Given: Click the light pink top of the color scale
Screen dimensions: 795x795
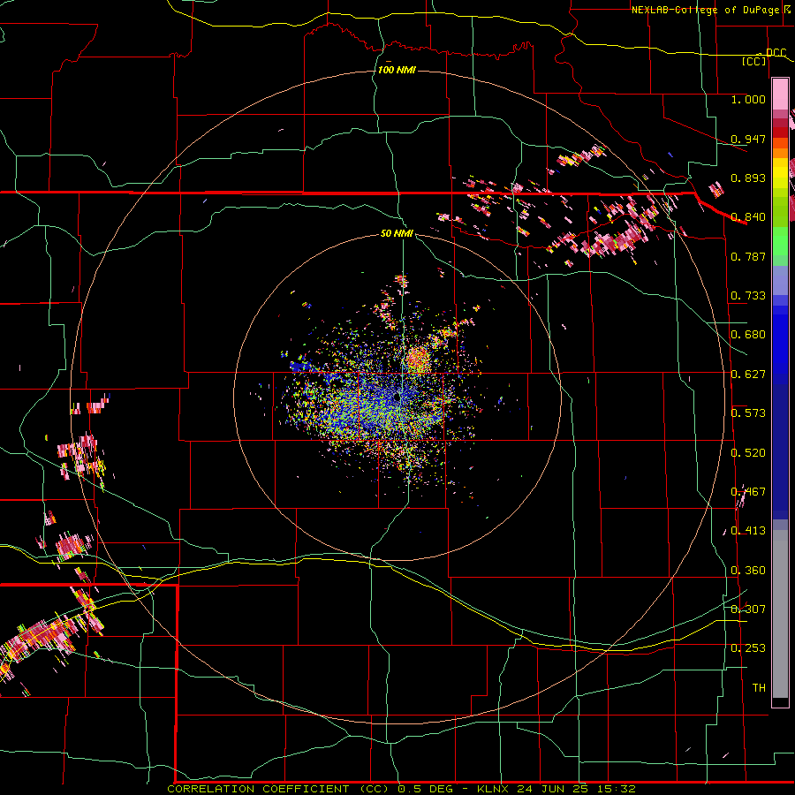Looking at the screenshot, I should (780, 95).
